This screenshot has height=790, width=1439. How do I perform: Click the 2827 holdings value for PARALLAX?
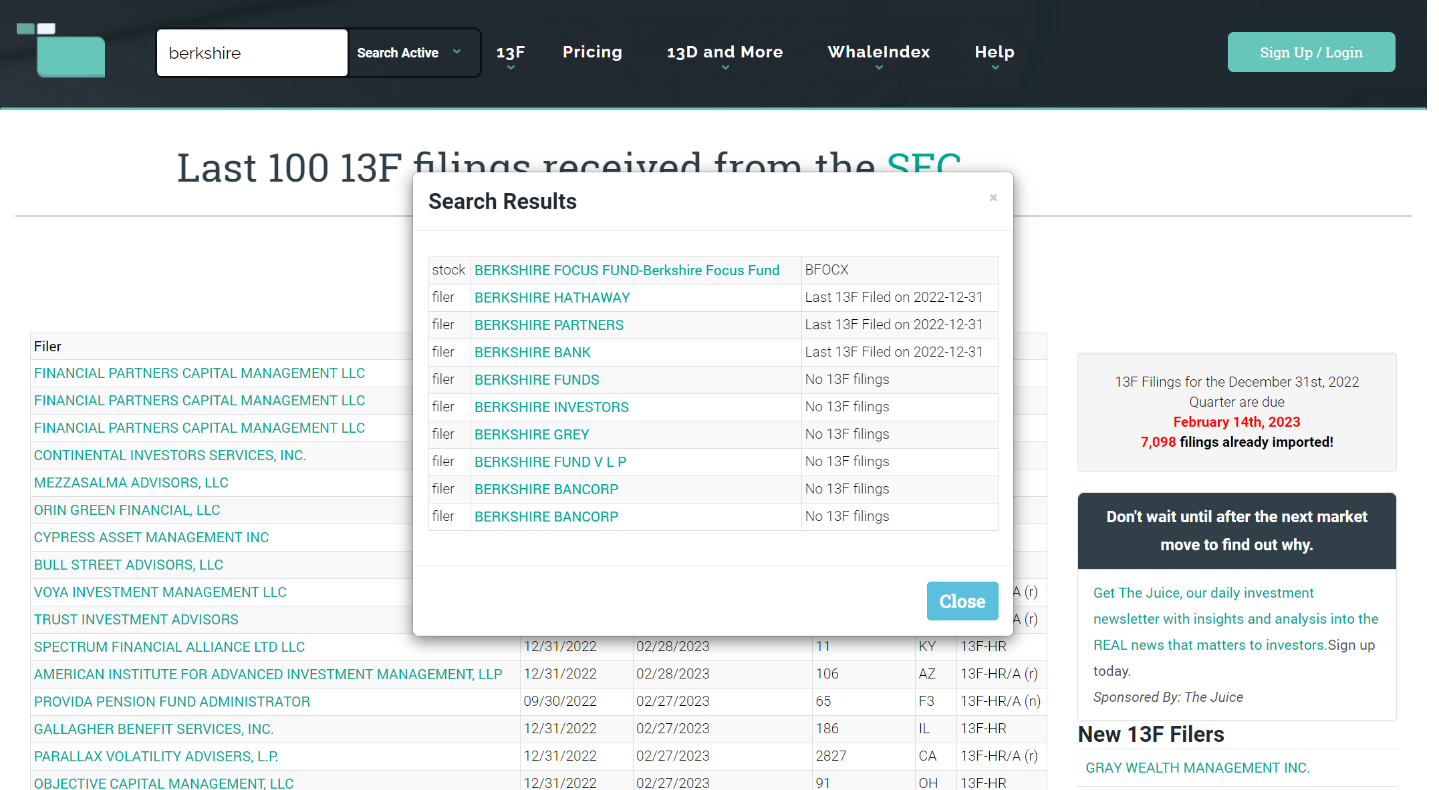(x=831, y=756)
